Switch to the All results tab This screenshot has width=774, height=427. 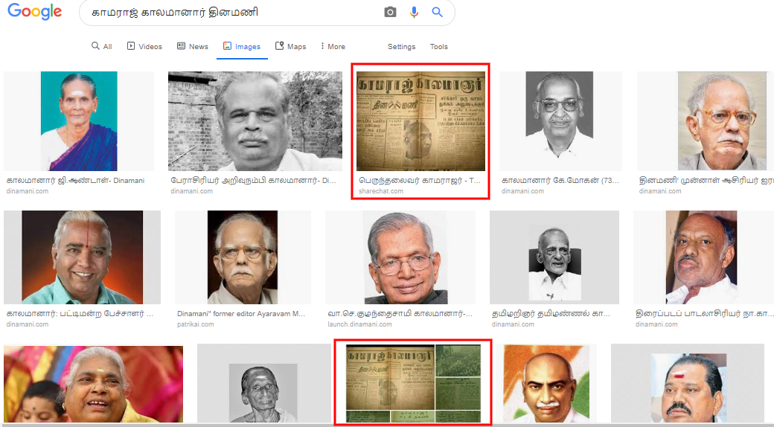coord(102,46)
